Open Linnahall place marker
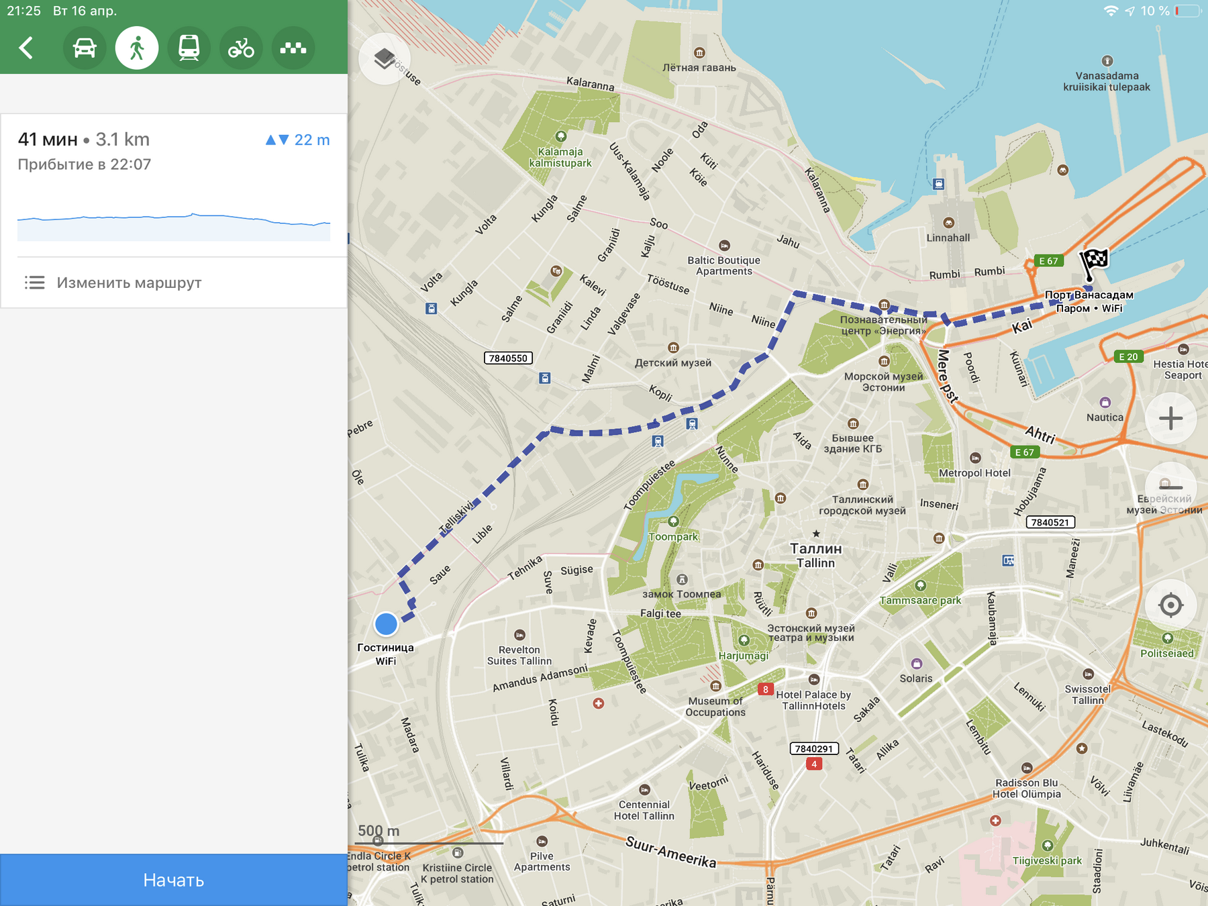 click(x=948, y=223)
